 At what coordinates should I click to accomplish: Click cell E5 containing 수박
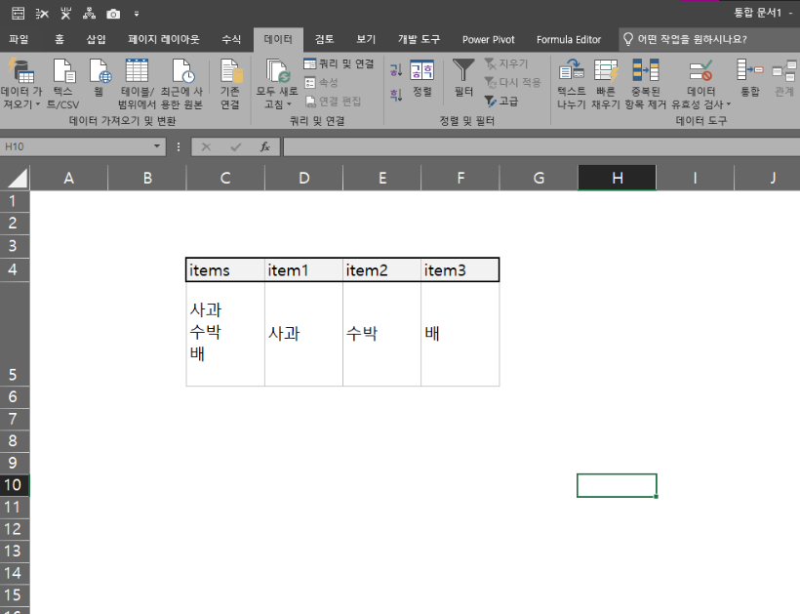(x=381, y=334)
